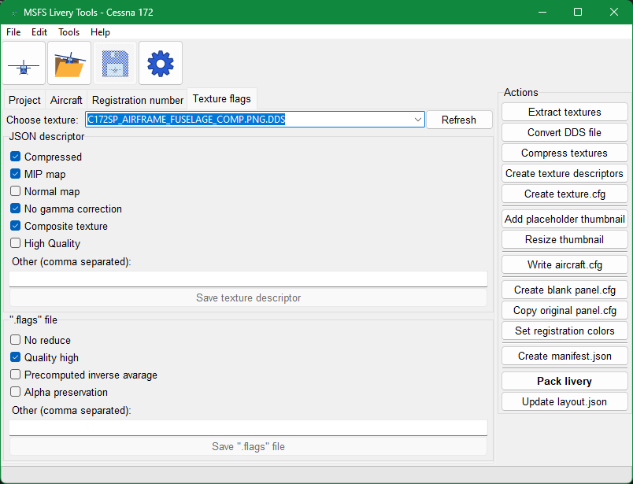Click Set registration colors button
633x484 pixels.
click(565, 331)
